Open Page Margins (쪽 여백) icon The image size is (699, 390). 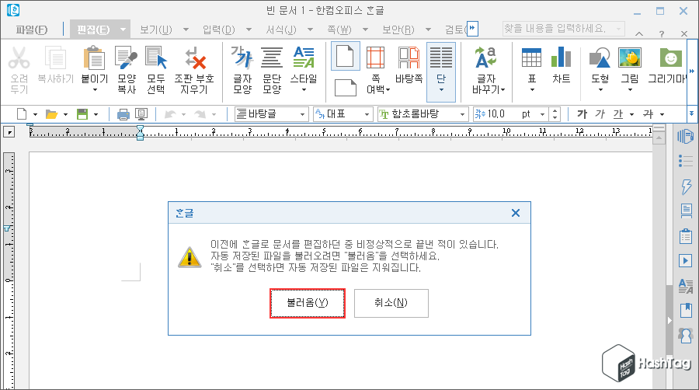(375, 58)
